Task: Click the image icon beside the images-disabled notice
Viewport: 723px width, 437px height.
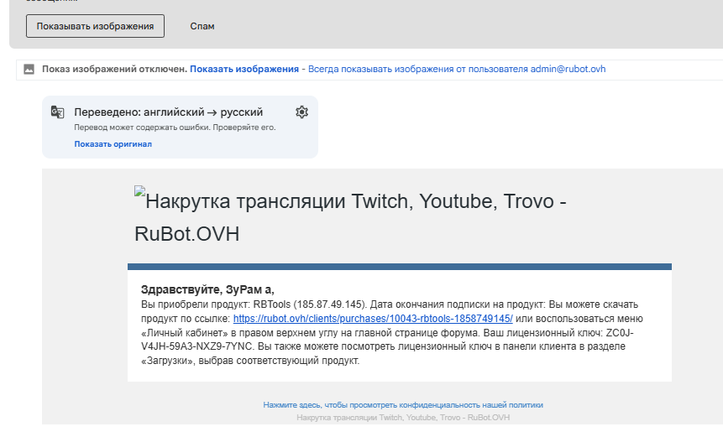Action: pyautogui.click(x=29, y=69)
